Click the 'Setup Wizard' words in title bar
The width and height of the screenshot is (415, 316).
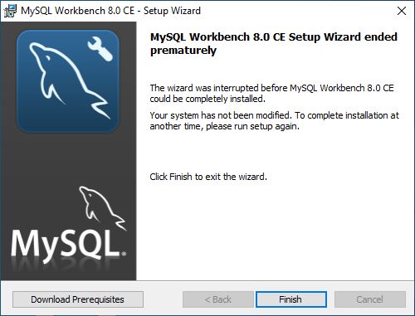click(x=172, y=11)
